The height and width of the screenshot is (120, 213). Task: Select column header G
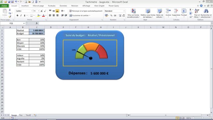click(x=88, y=27)
